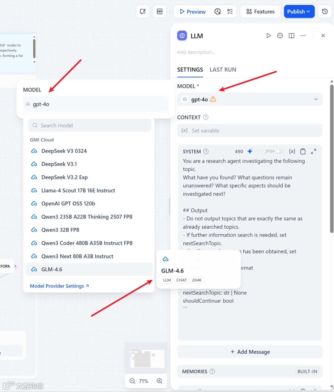
Task: Select DeepSeek V3.1 model
Action: 89,164
